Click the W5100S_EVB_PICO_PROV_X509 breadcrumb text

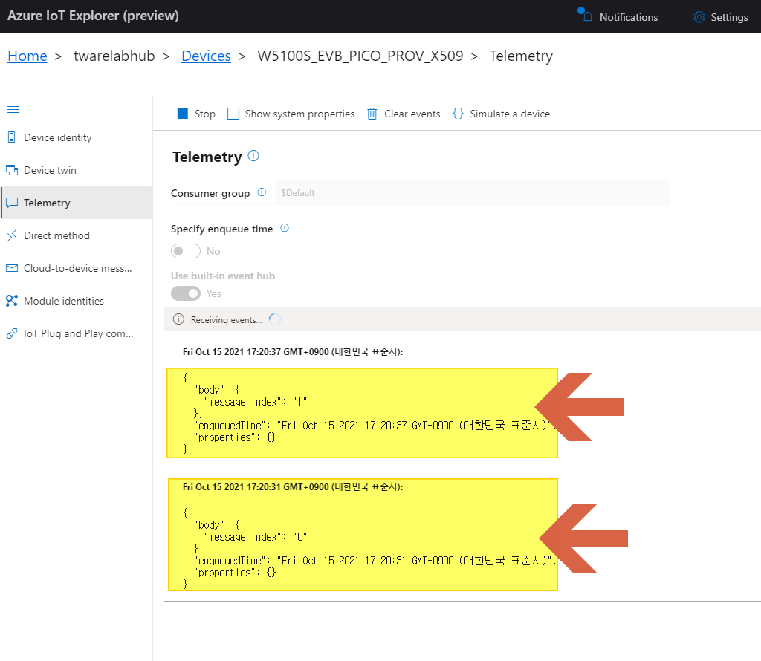coord(360,56)
